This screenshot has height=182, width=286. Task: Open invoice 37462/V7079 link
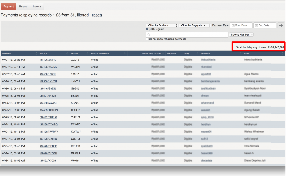pyautogui.click(x=48, y=160)
